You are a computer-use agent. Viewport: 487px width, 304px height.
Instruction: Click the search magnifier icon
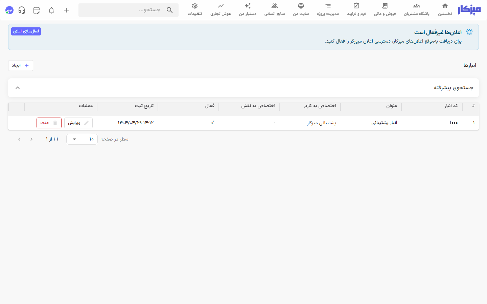[170, 10]
